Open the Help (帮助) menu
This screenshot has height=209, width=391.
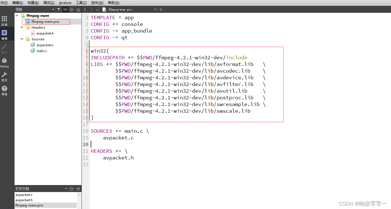pos(113,3)
